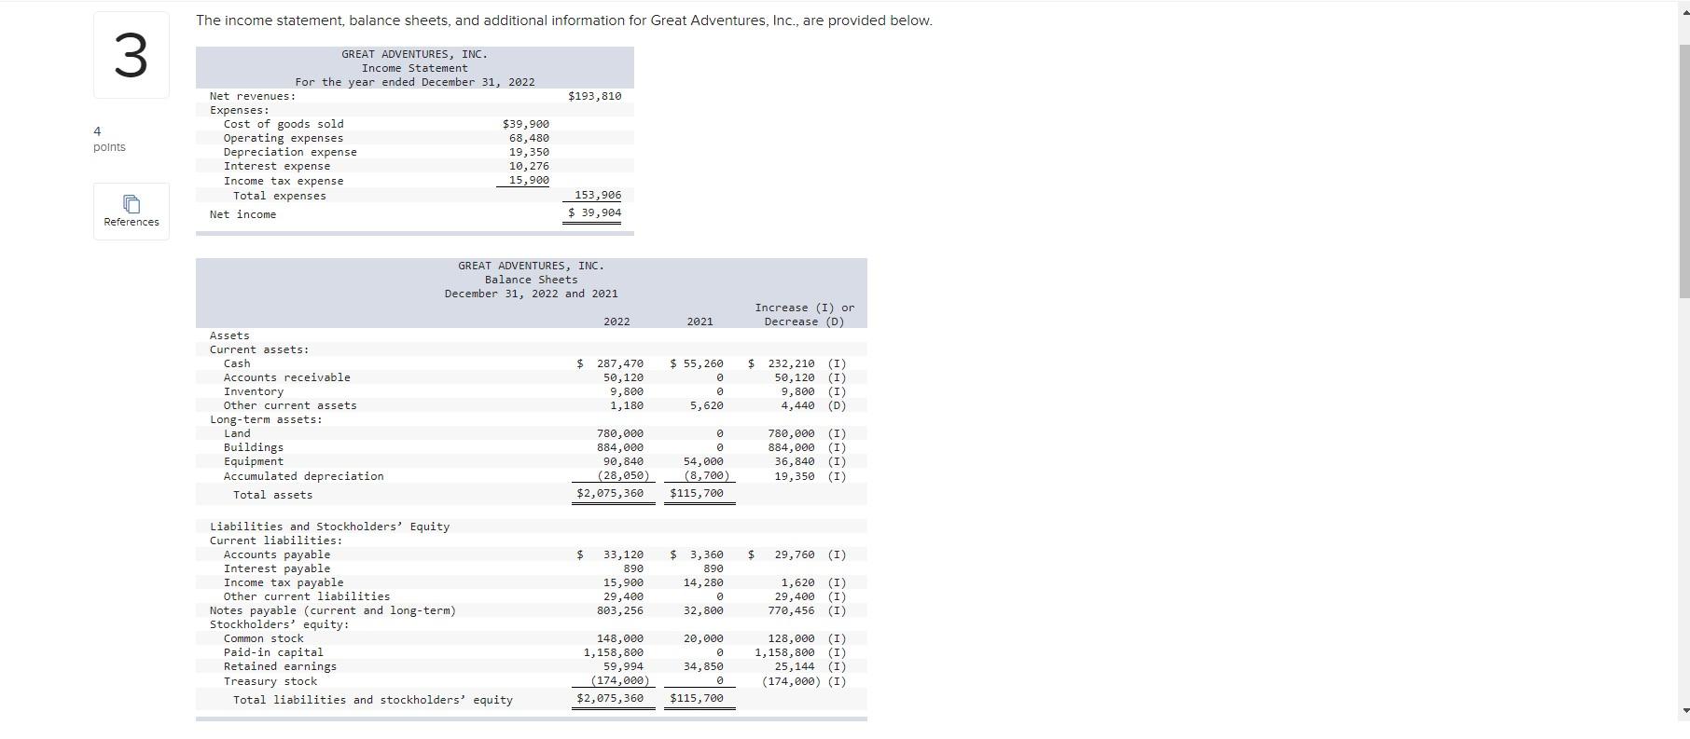Screen dimensions: 1690x739
Task: Click Notes payable change 770,456 (I)
Action: point(807,610)
